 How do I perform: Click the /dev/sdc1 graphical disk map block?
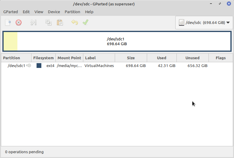click(x=117, y=42)
